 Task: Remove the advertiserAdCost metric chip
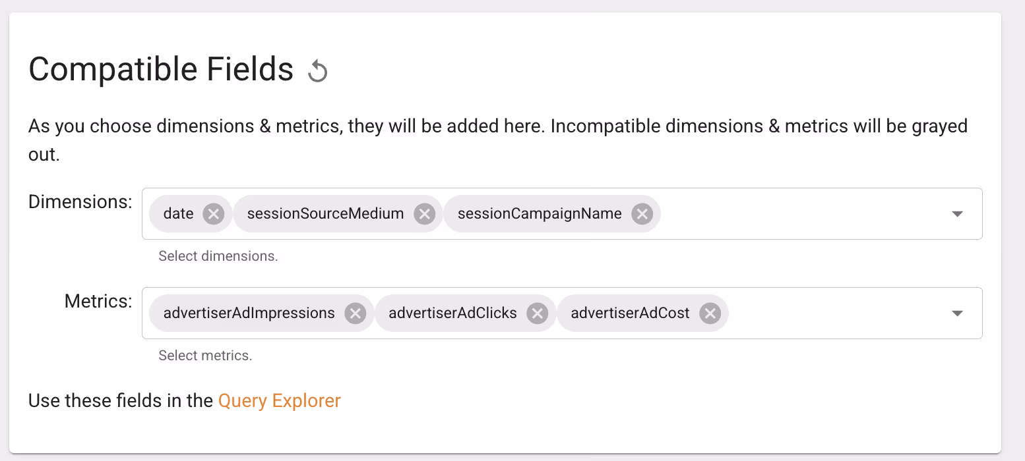tap(710, 313)
